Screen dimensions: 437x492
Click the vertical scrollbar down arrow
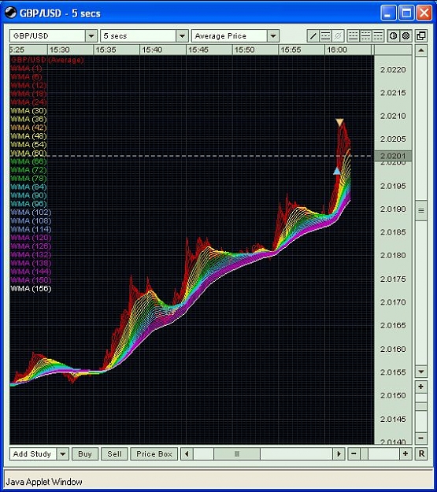(x=421, y=372)
